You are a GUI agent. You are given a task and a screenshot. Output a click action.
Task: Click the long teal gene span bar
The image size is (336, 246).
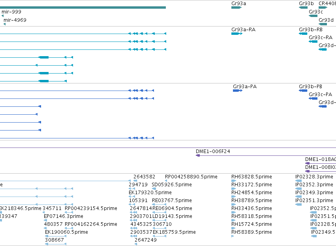(x=83, y=8)
